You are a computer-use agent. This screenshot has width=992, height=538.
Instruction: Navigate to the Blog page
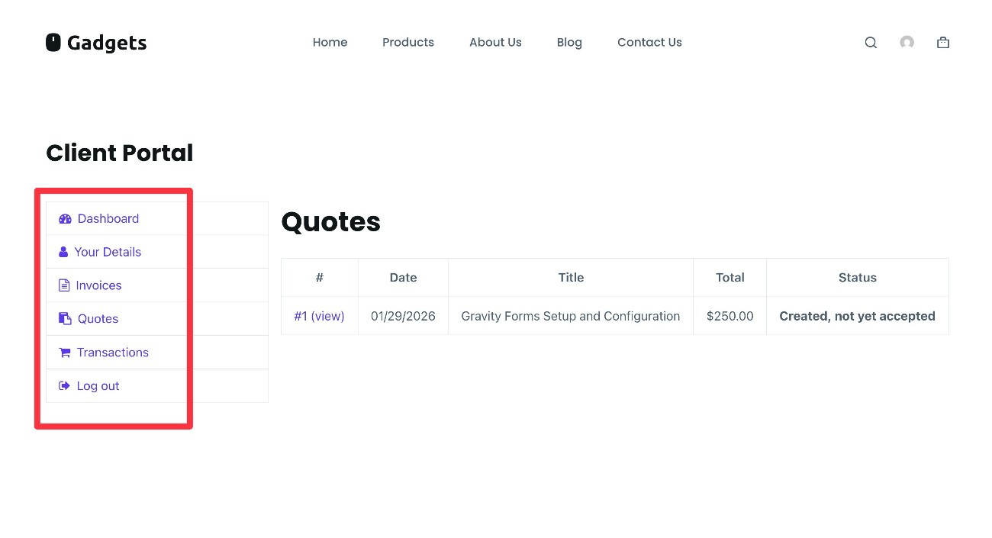[569, 42]
